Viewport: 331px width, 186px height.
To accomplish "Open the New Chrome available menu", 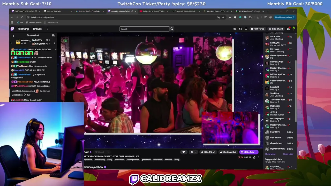I will 285,17.
